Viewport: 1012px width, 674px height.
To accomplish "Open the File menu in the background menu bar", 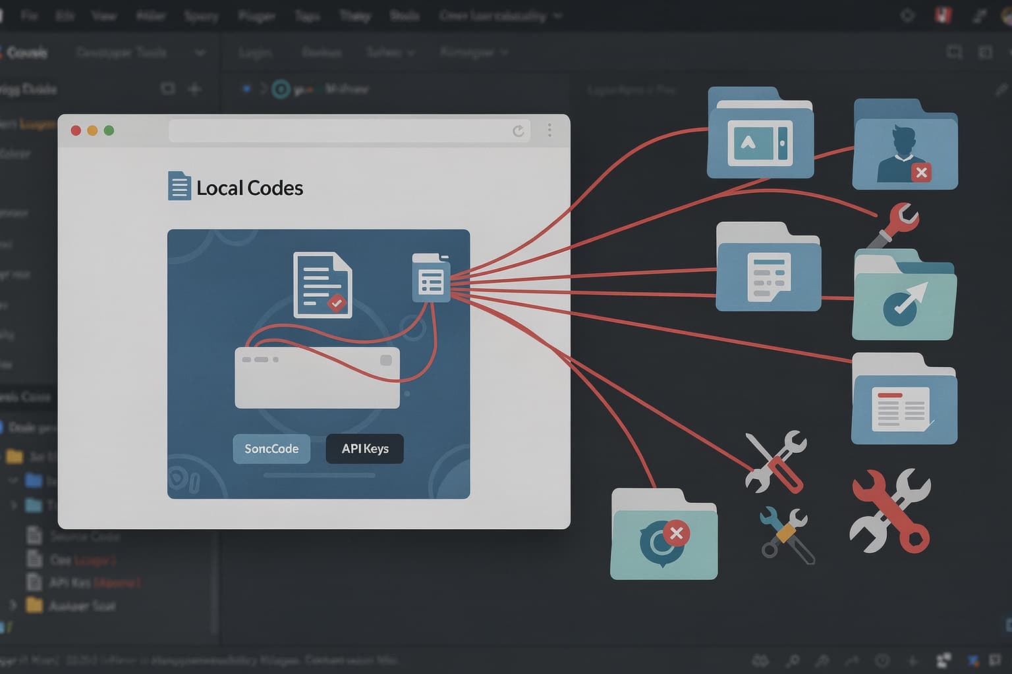I will point(30,15).
